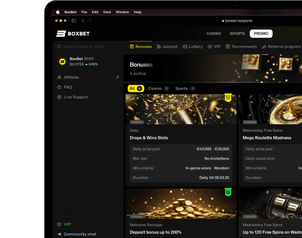
Task: Open the Mega Roulette Madness title
Action: click(267, 138)
